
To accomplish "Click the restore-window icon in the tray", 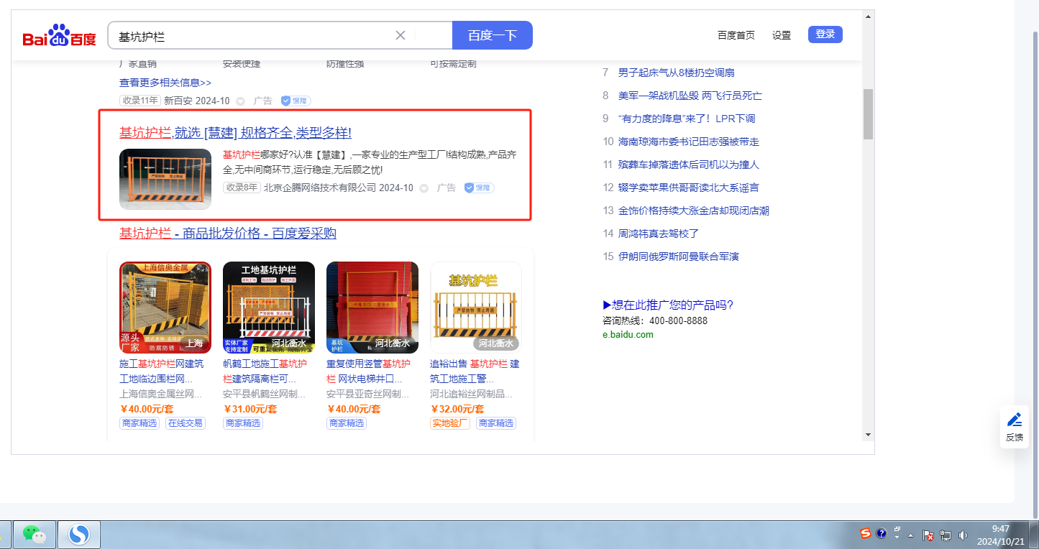I will [x=897, y=529].
